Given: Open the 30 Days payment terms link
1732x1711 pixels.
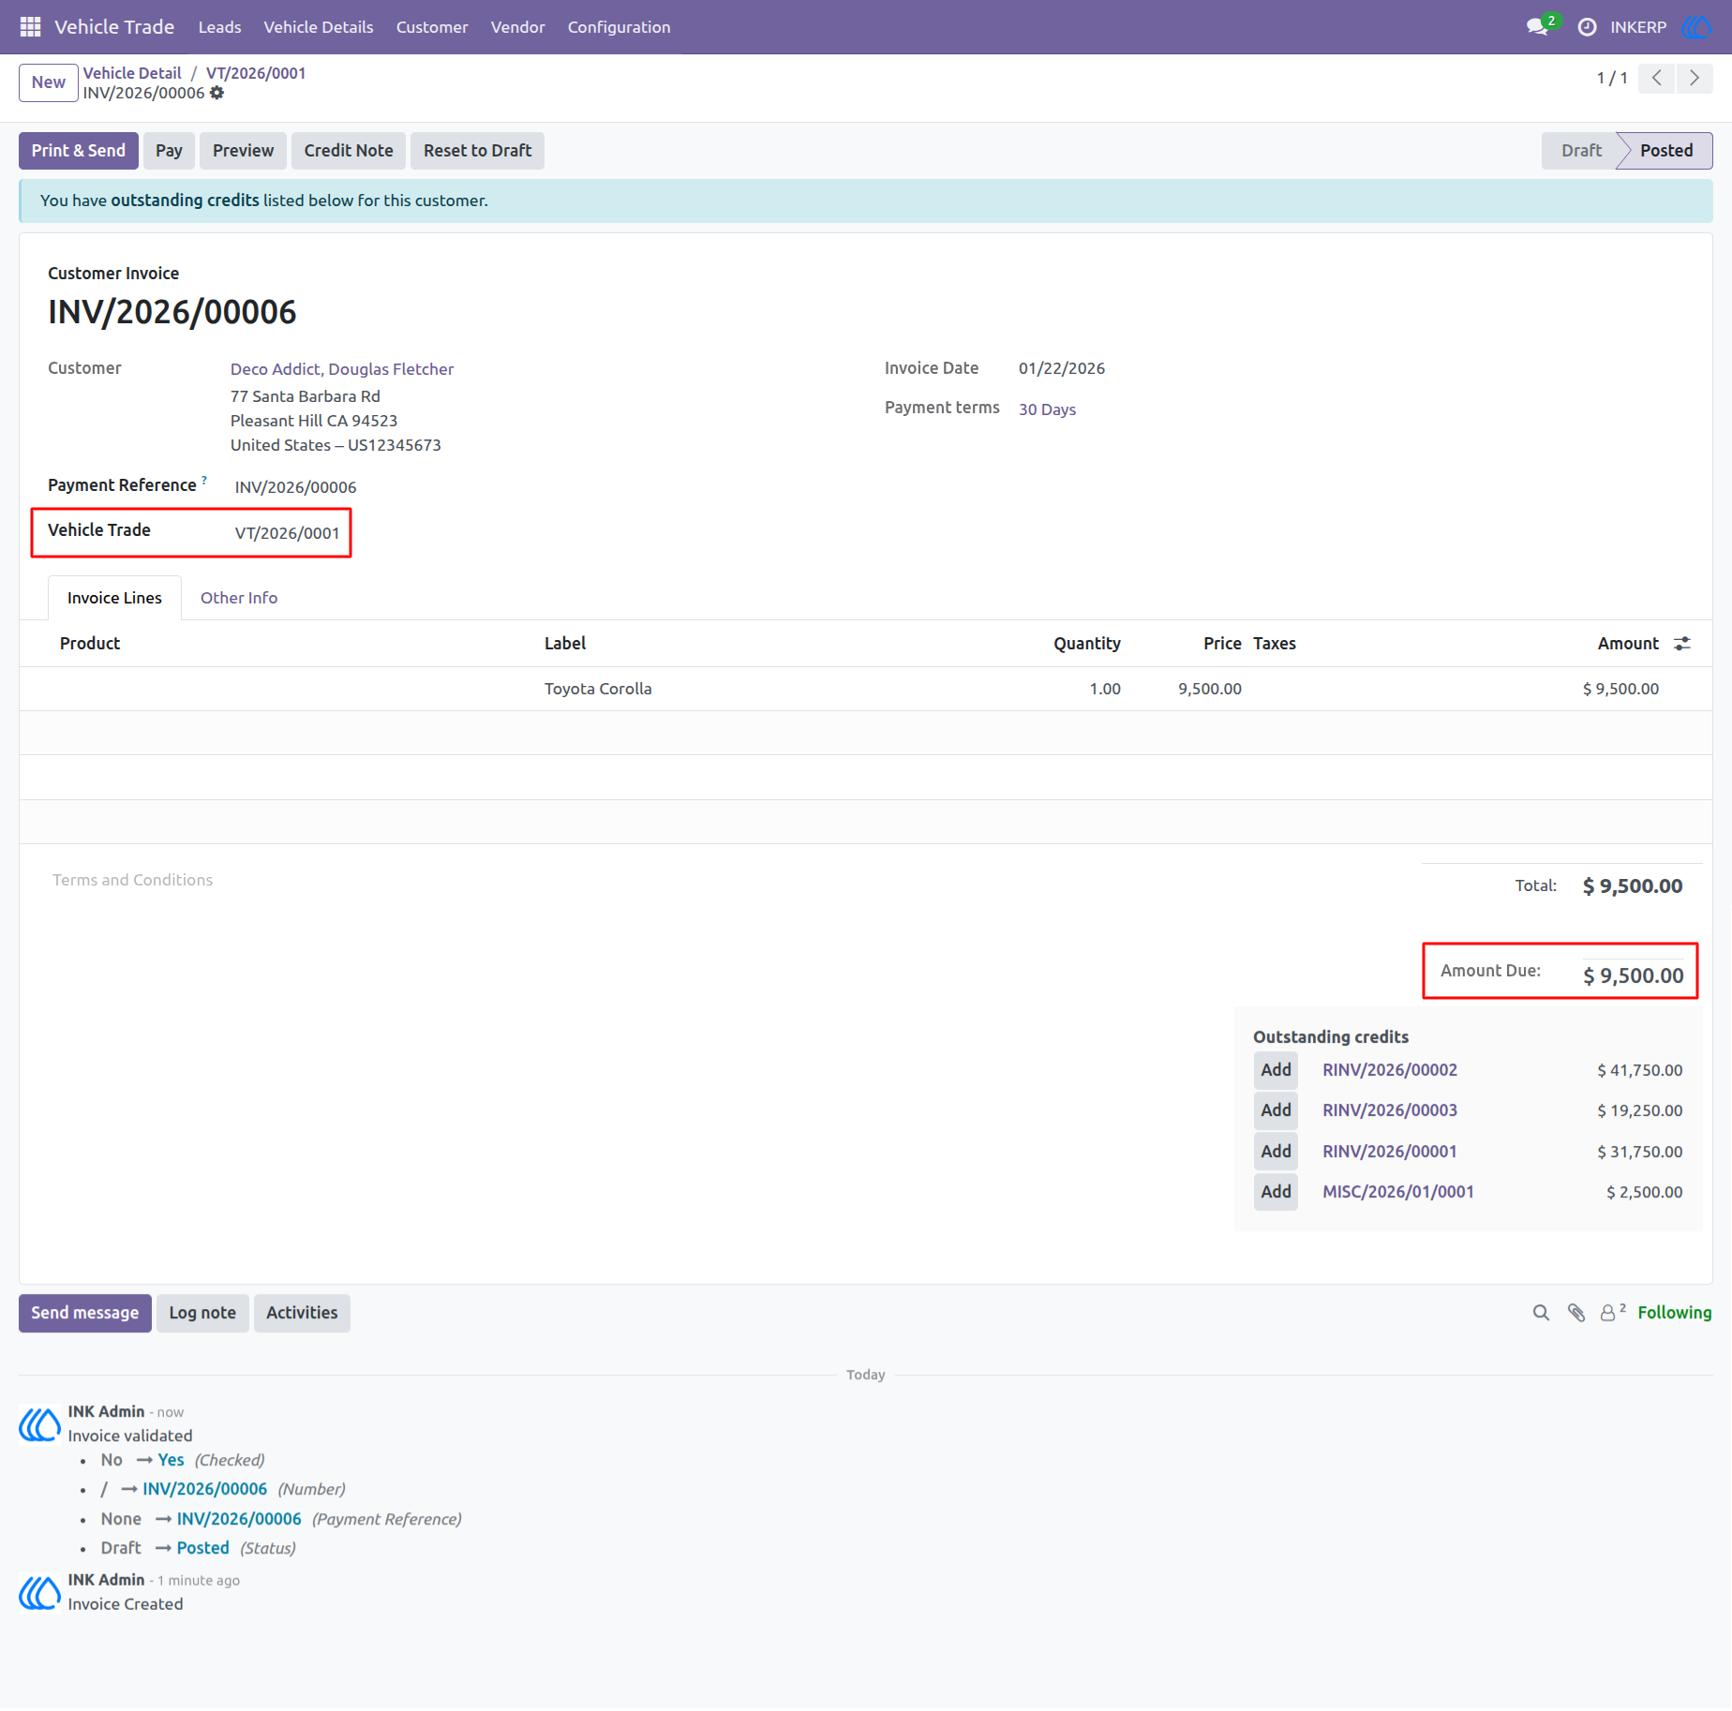Looking at the screenshot, I should pos(1047,409).
